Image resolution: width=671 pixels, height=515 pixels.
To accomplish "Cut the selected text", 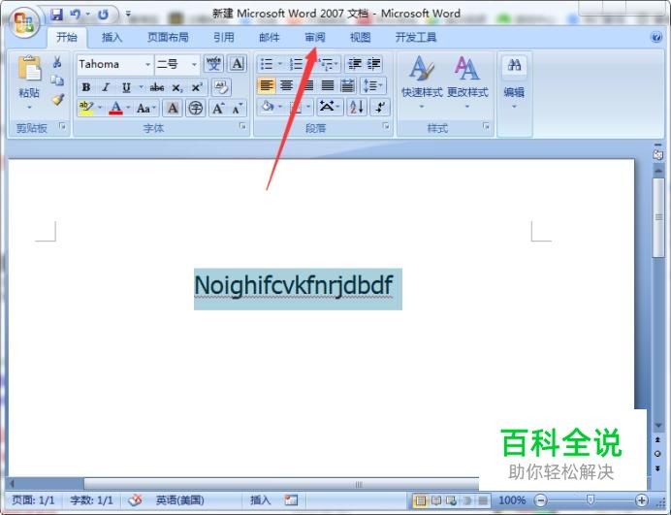I will [57, 62].
